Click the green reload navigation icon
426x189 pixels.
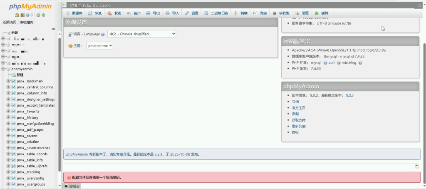pyautogui.click(x=43, y=15)
